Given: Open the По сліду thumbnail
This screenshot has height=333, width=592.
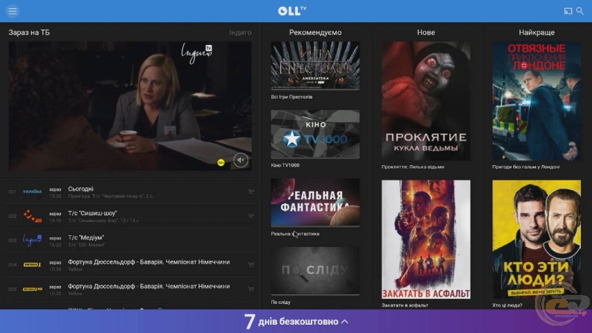Looking at the screenshot, I should (315, 271).
